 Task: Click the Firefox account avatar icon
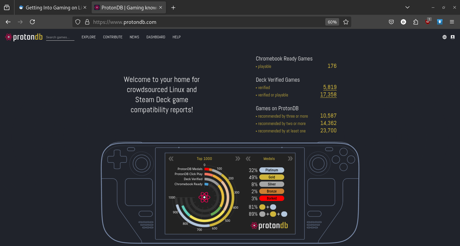(403, 22)
